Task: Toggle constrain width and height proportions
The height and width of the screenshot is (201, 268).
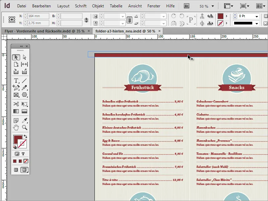Action: [x=86, y=20]
